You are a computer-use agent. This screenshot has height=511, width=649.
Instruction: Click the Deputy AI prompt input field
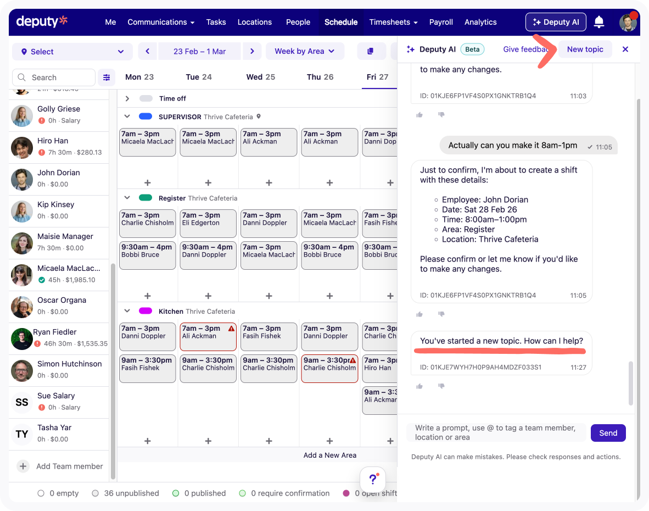[496, 432]
